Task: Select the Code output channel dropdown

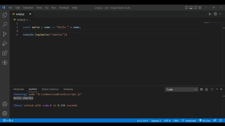Action: click(x=181, y=90)
